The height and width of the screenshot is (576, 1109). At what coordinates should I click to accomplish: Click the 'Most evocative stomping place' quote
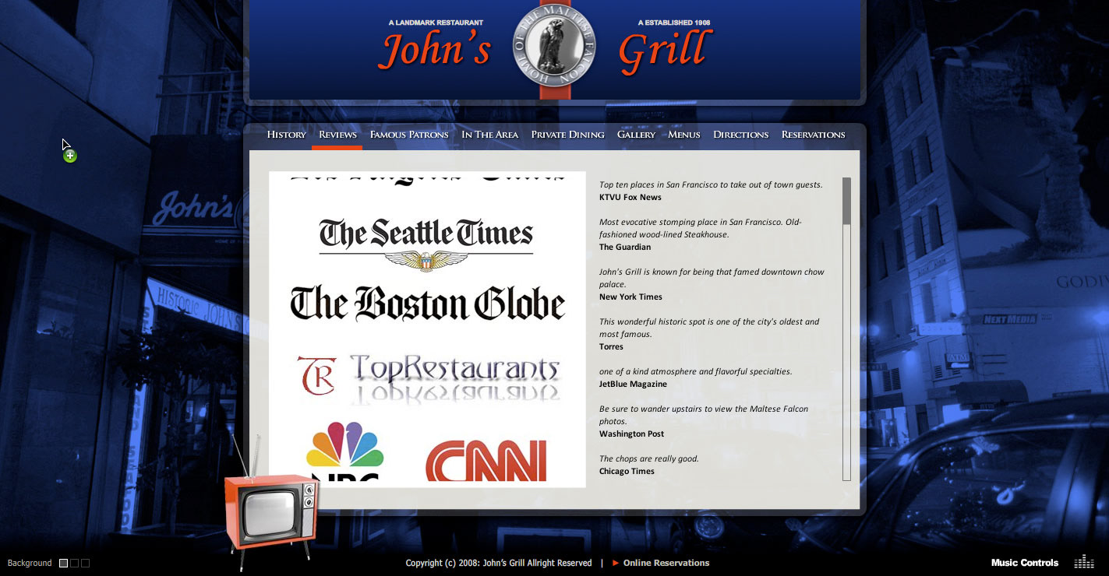coord(700,228)
